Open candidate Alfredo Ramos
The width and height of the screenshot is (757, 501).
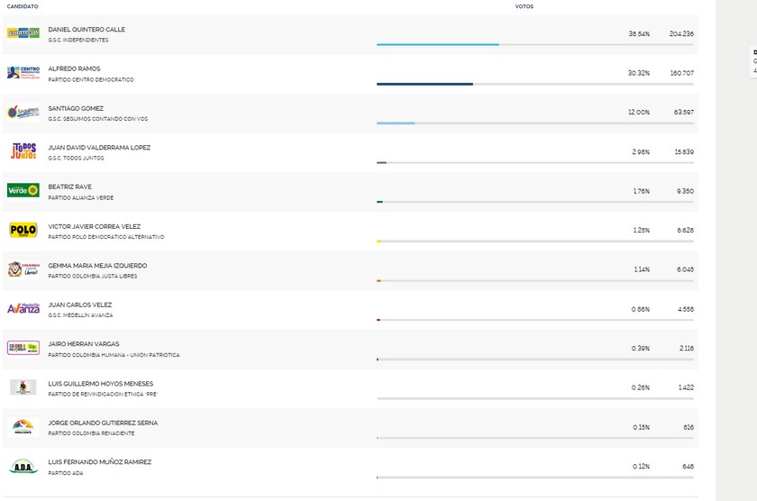74,68
